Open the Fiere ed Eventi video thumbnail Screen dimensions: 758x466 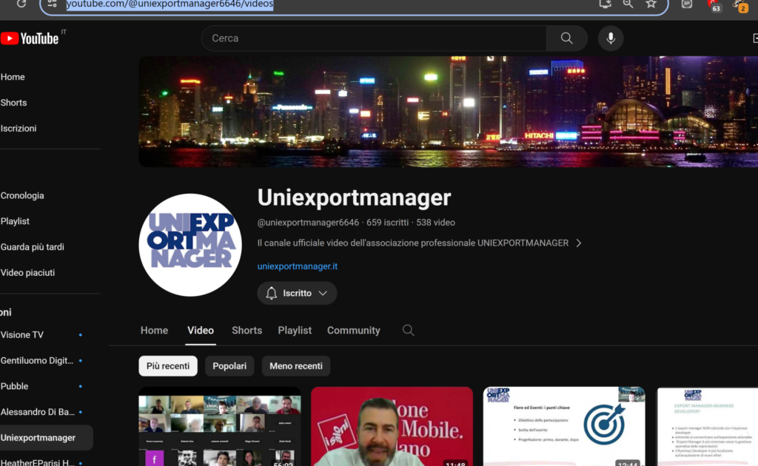click(x=563, y=426)
